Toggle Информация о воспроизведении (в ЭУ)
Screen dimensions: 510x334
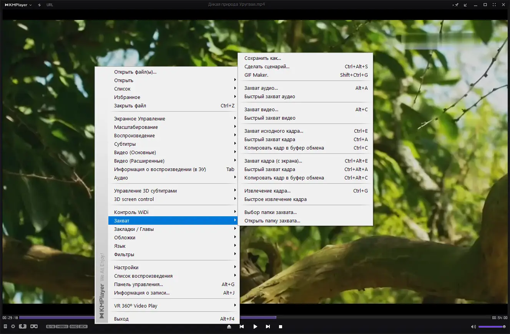(172, 169)
